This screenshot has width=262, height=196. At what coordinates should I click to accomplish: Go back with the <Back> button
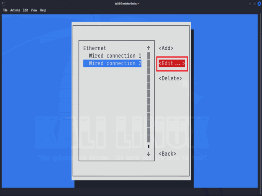(167, 154)
